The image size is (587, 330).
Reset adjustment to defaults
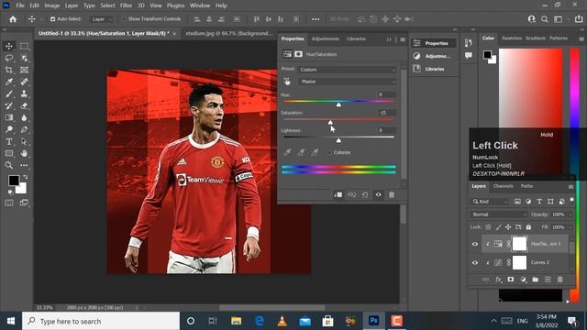(365, 194)
